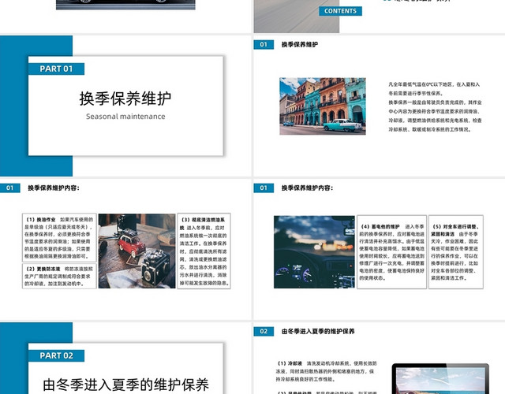Click the (4) 蓄电池的维护 text box
505x394 pixels.
point(391,252)
